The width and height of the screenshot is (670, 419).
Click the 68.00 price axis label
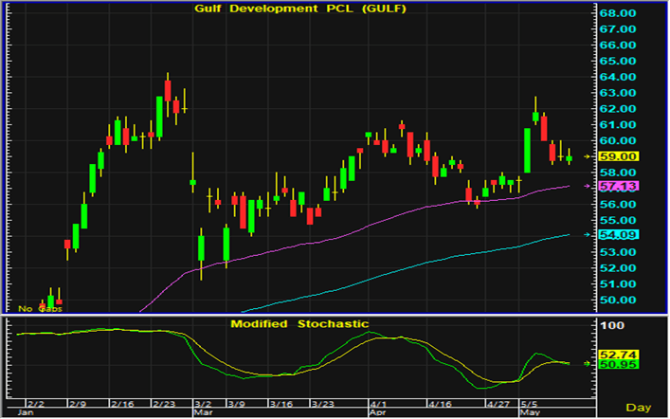coord(618,13)
